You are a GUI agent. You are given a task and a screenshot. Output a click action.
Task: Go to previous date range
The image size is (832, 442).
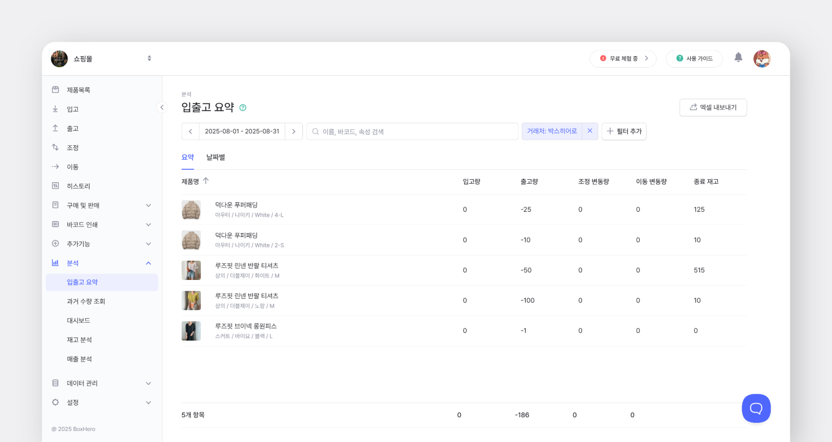coord(190,131)
